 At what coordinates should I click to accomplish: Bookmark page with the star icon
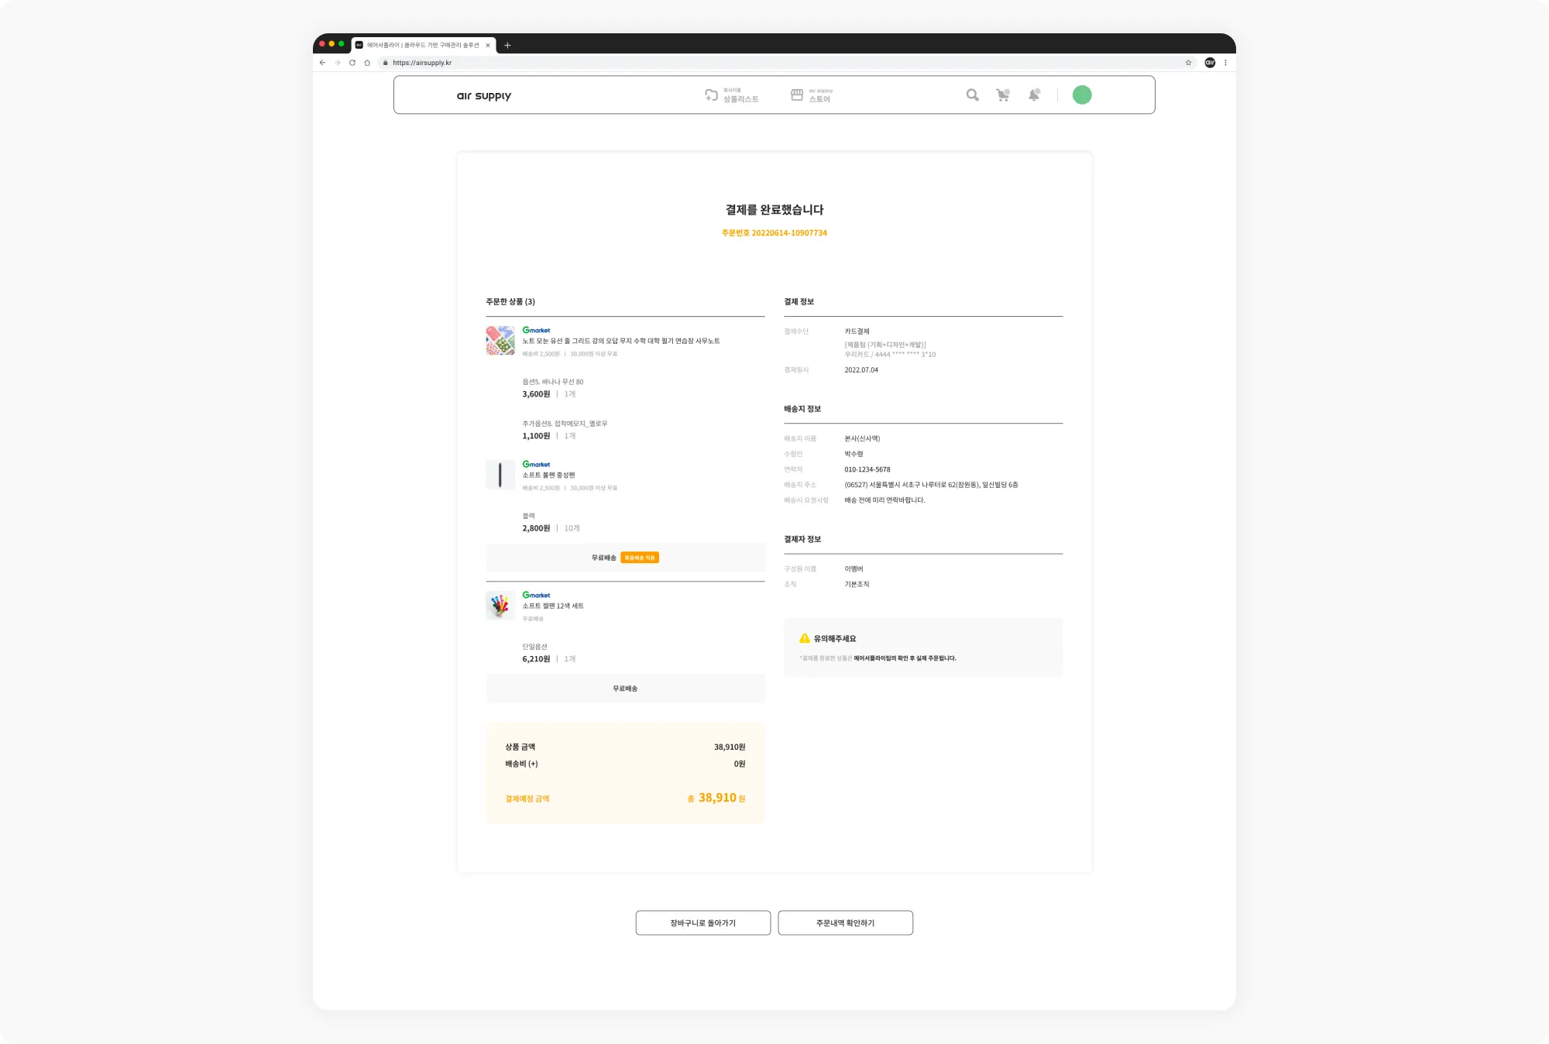pos(1188,63)
